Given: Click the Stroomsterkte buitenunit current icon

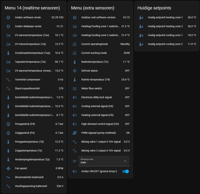Looking at the screenshot, I should [x=8, y=177].
